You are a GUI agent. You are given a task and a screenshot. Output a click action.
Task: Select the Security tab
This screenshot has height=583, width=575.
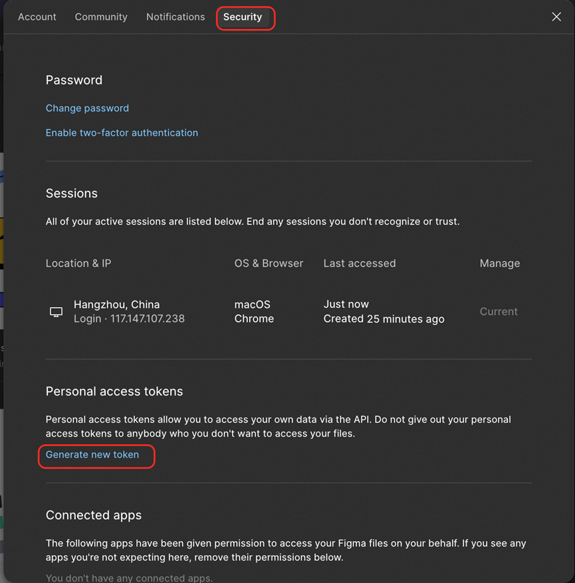(243, 17)
